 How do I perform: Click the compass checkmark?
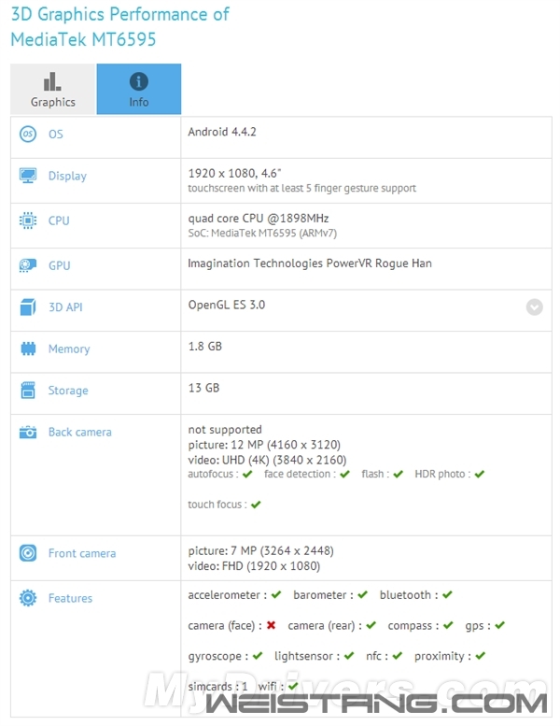[448, 625]
